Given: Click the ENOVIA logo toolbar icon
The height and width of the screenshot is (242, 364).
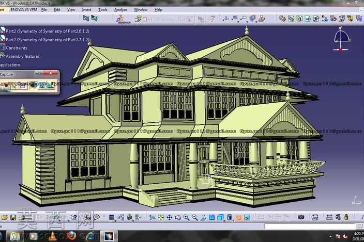Looking at the screenshot, I should [123, 19].
